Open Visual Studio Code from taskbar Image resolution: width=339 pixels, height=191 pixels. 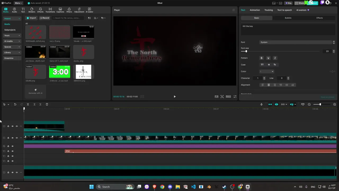click(x=193, y=187)
